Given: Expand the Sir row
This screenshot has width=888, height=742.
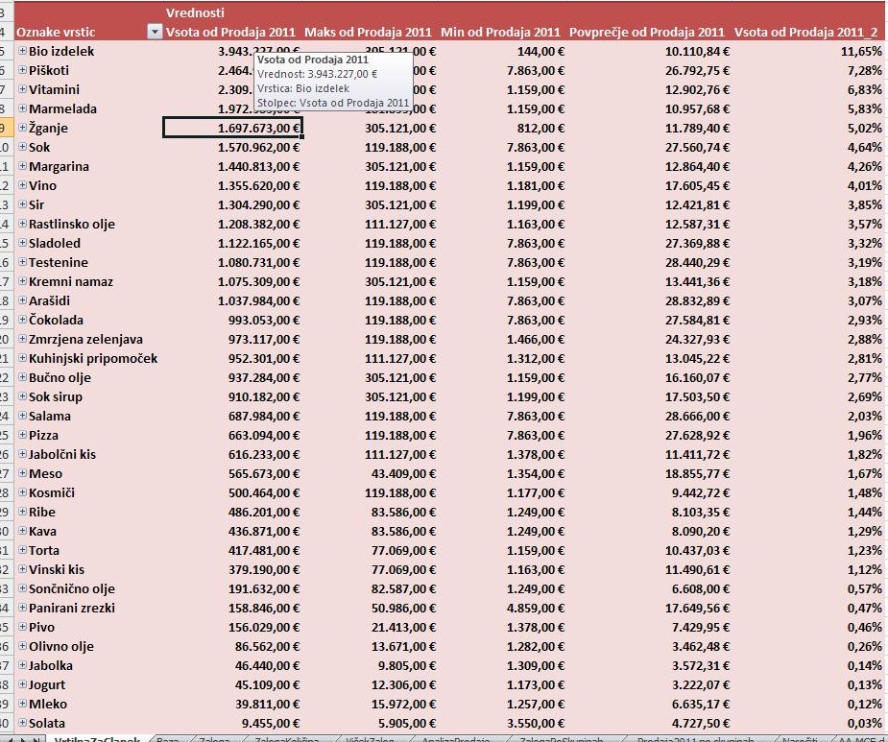Looking at the screenshot, I should 22,204.
